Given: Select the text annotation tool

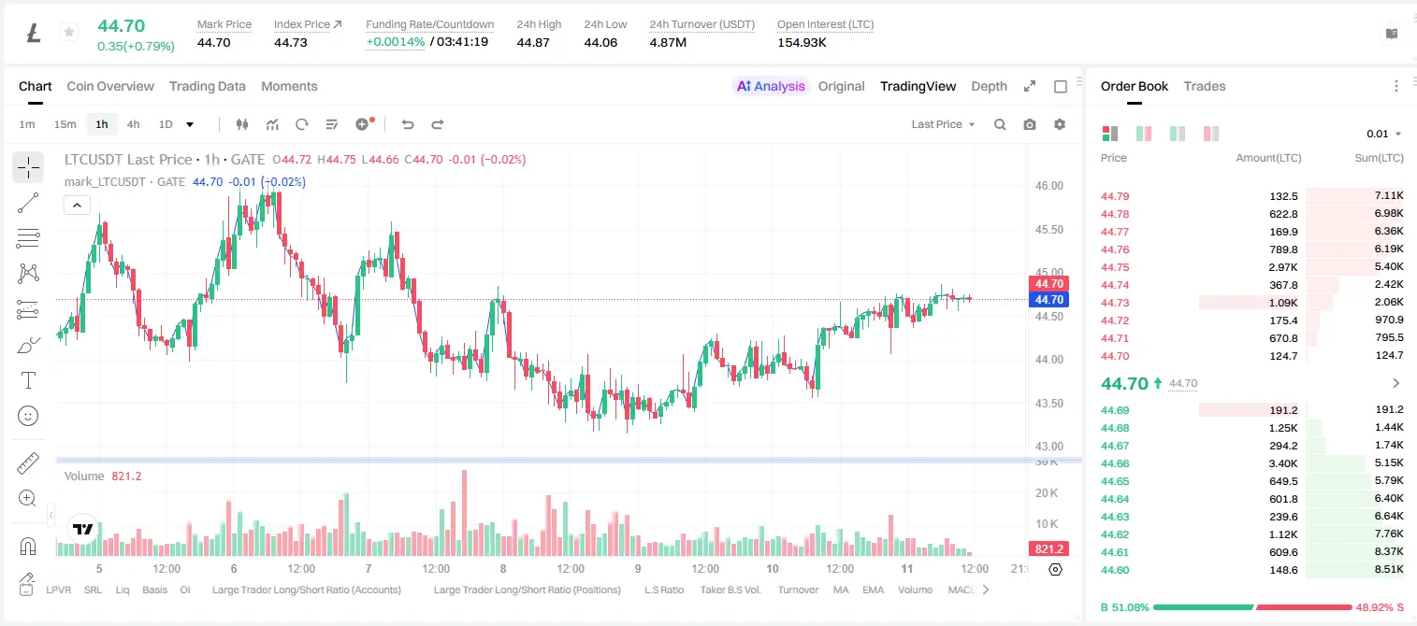Looking at the screenshot, I should 28,380.
